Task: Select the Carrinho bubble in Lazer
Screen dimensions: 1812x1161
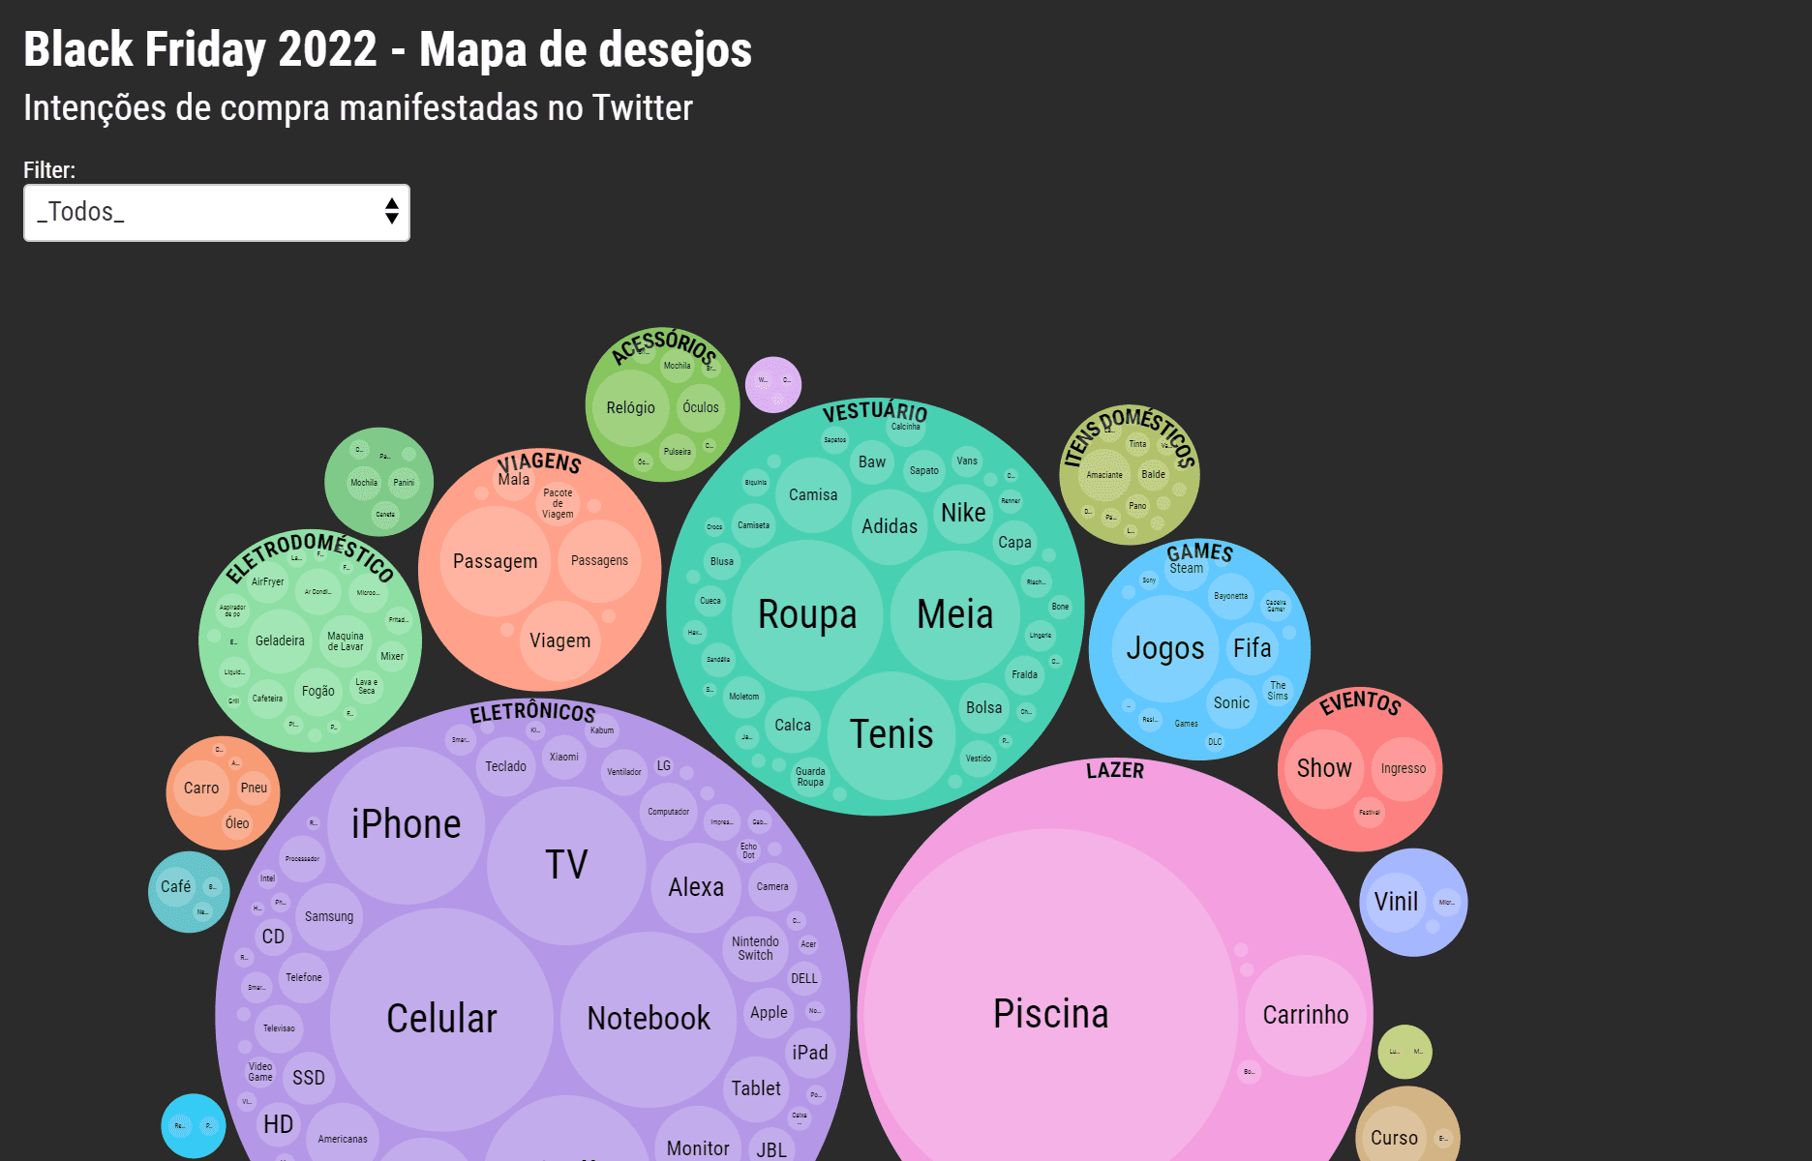Action: click(1306, 1015)
